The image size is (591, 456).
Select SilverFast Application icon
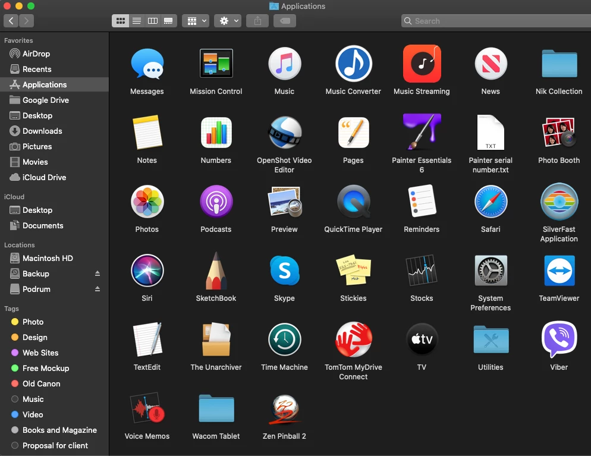click(559, 202)
